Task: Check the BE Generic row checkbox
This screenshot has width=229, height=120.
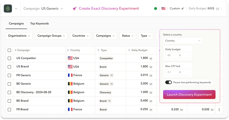Action: pos(9,84)
